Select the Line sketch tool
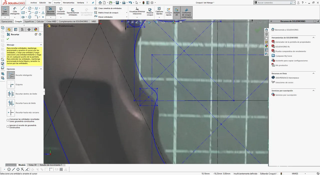Viewport: 320px width, 175px height. coord(23,8)
